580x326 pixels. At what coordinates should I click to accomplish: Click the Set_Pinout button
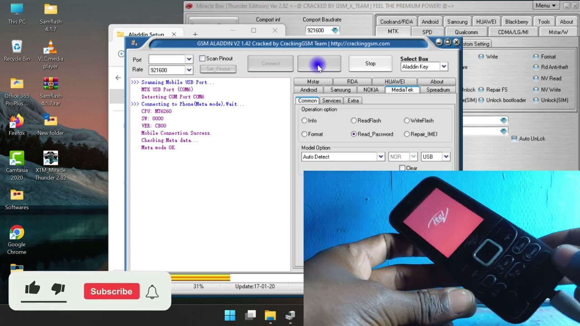click(218, 69)
